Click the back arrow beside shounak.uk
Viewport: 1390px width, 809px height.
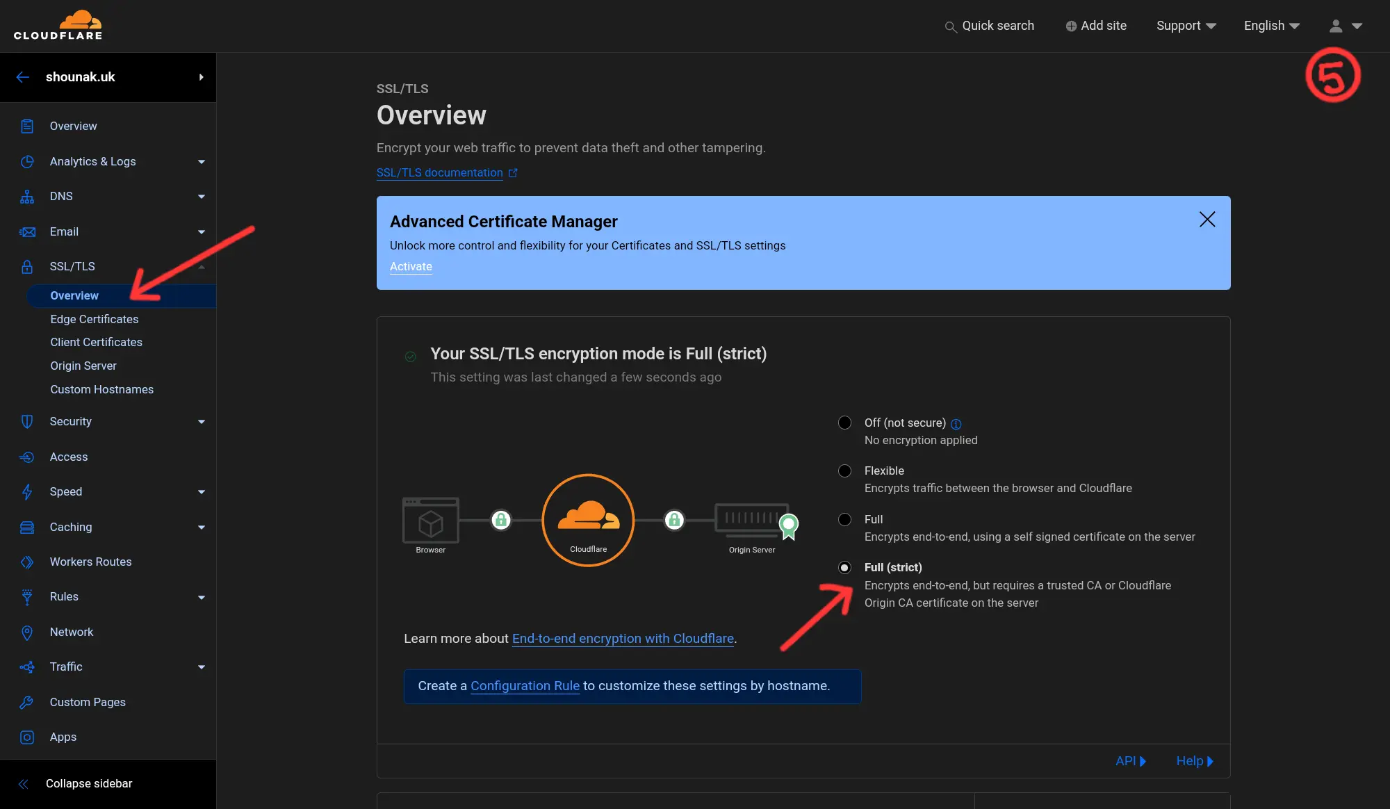(x=23, y=77)
